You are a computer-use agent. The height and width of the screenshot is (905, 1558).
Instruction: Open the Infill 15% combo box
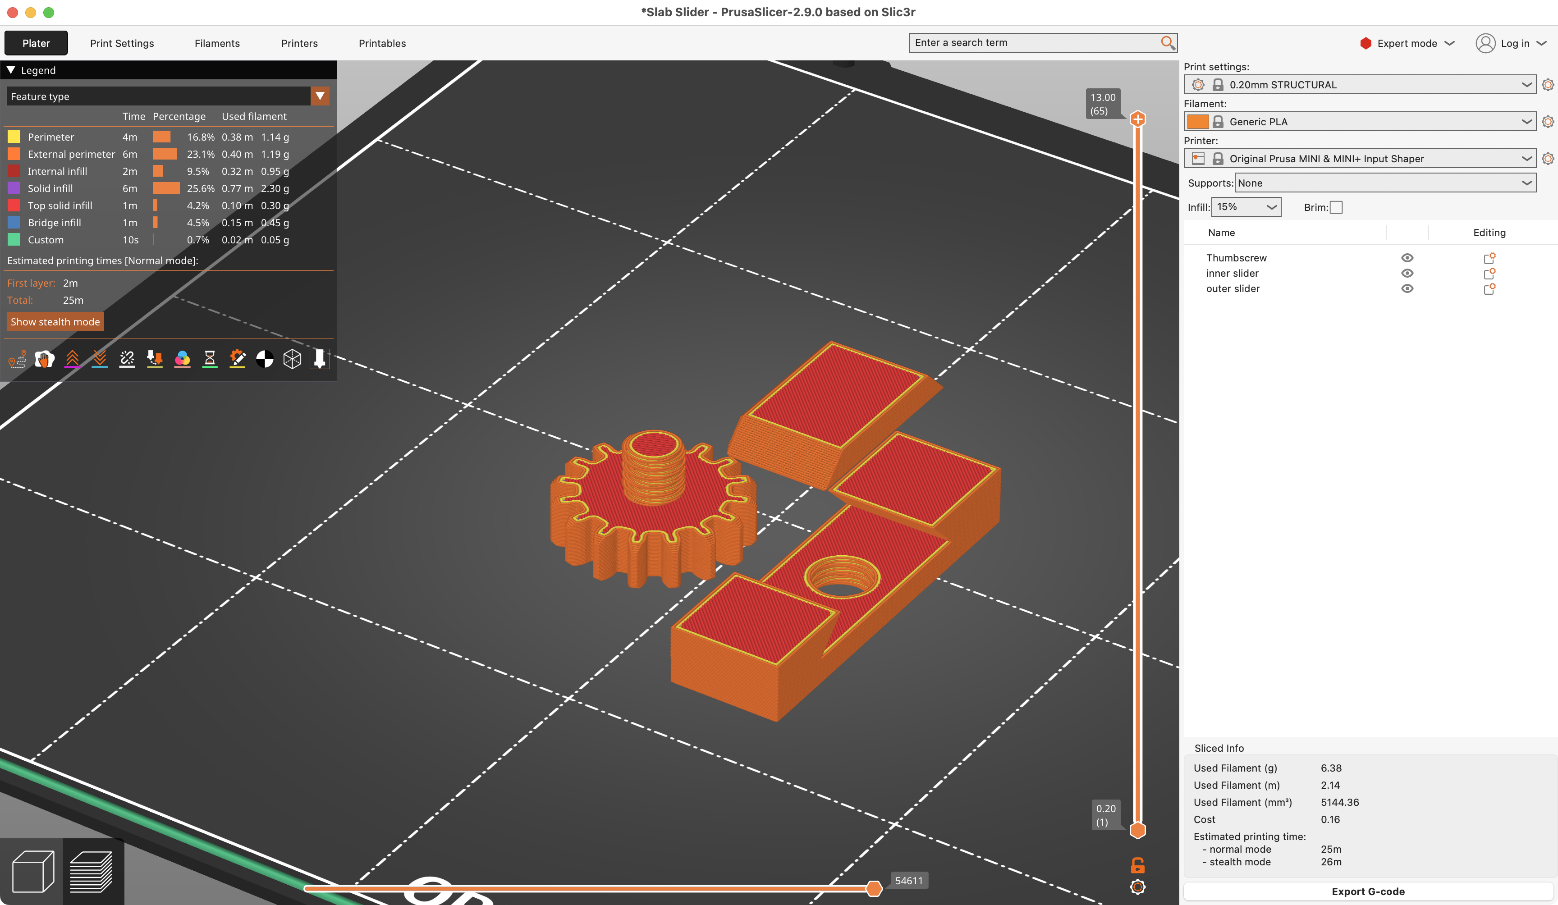pos(1246,207)
